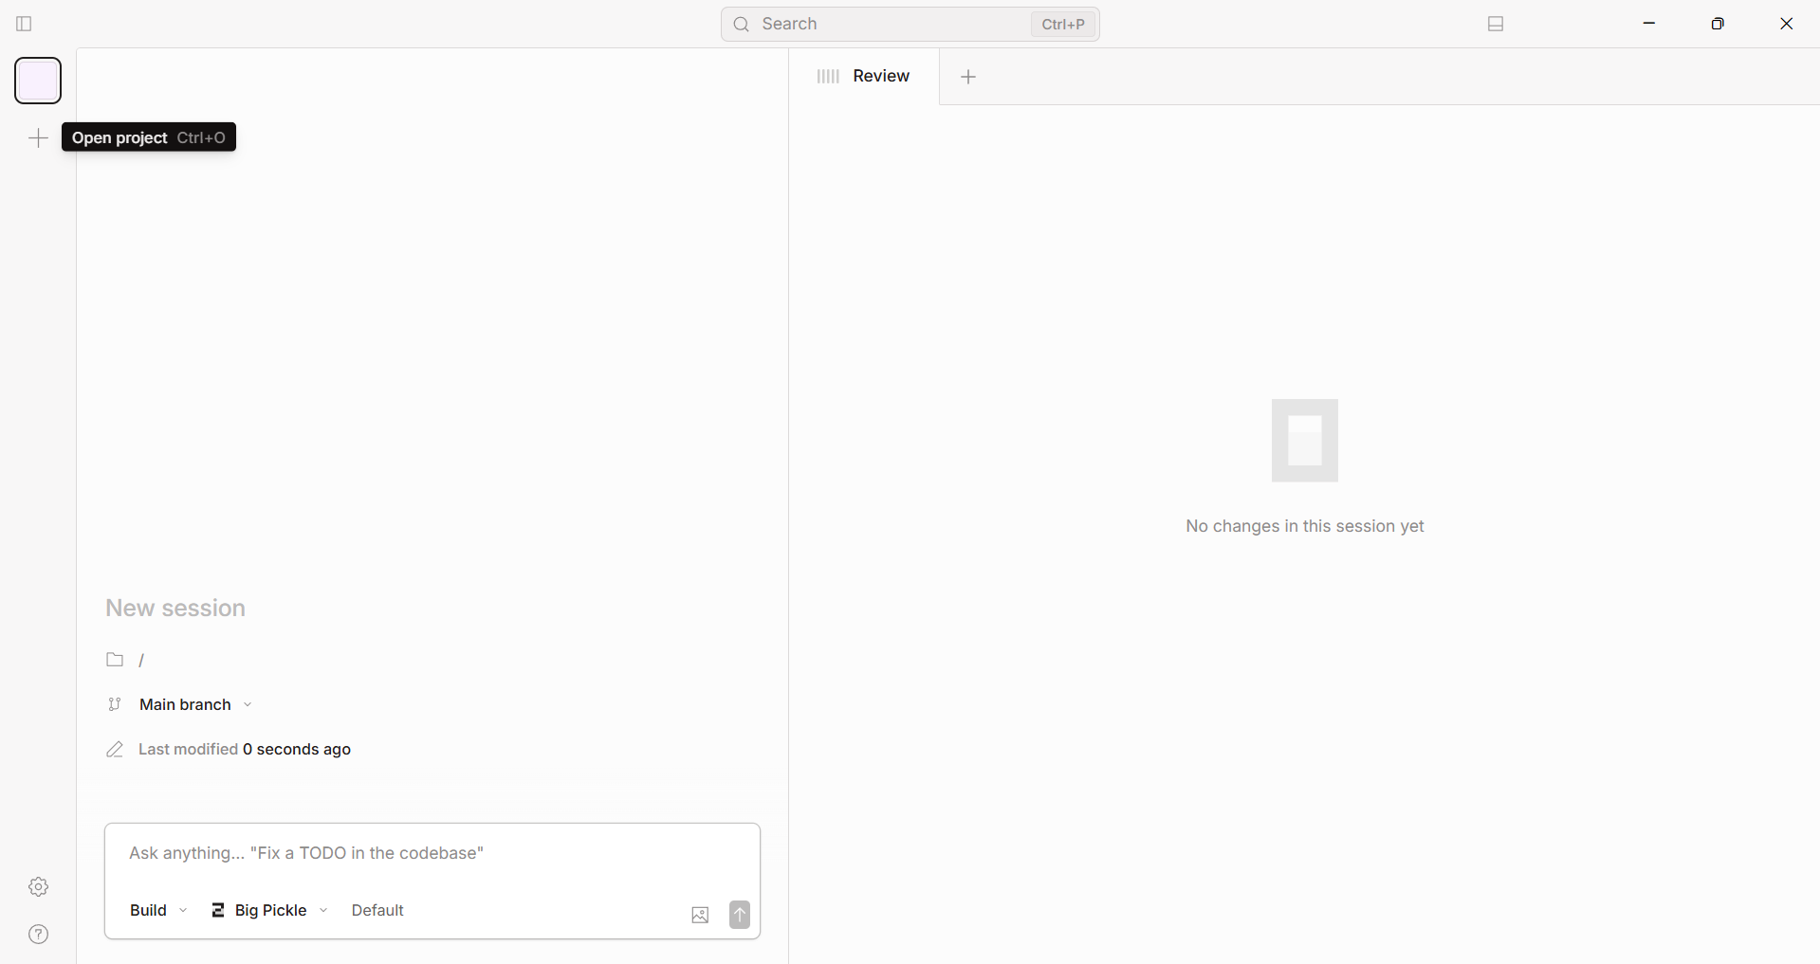Switch to the Review tab
This screenshot has width=1820, height=964.
(x=864, y=76)
